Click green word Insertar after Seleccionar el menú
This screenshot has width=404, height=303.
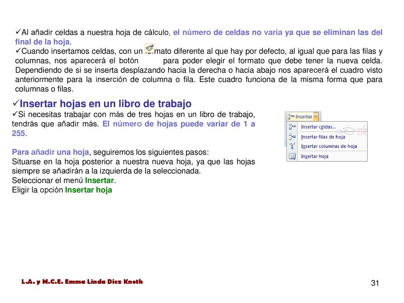pos(99,180)
